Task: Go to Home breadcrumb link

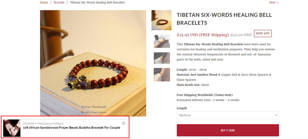Action: 44,2
